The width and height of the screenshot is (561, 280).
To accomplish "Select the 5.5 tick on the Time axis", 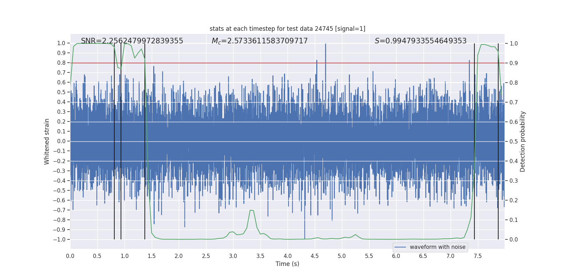I will [369, 256].
